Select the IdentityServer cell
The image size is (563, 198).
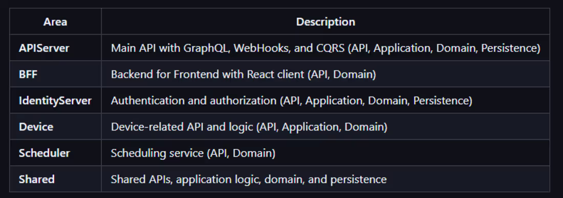pyautogui.click(x=55, y=100)
